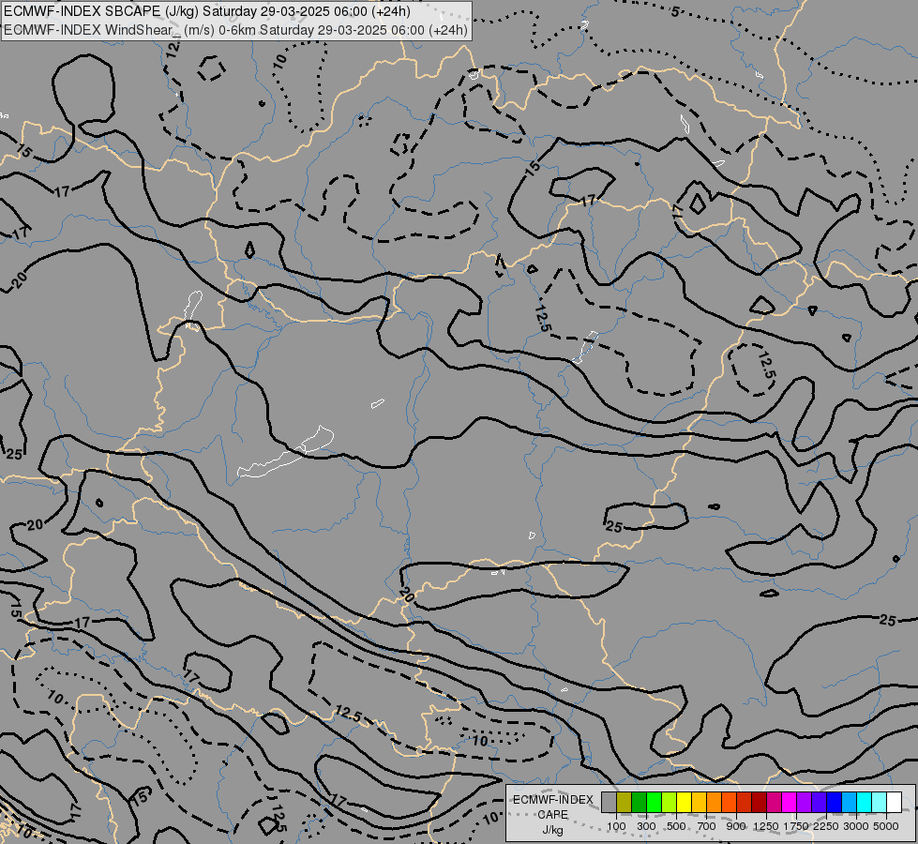Click the dotted contour label 5 at top

point(675,11)
